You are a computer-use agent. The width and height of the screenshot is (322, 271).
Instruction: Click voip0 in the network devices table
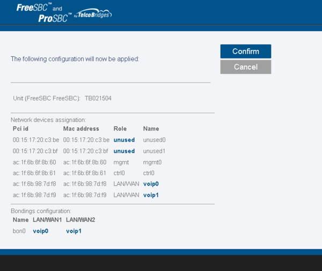coord(151,184)
